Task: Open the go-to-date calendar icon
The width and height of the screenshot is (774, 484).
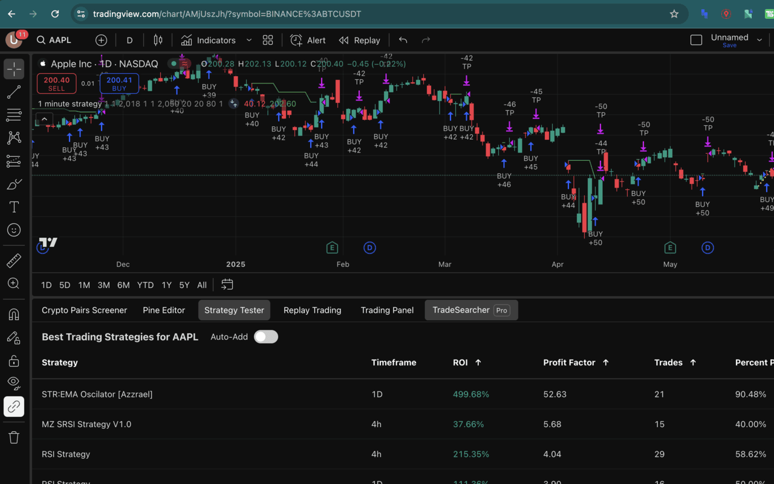Action: click(x=227, y=284)
